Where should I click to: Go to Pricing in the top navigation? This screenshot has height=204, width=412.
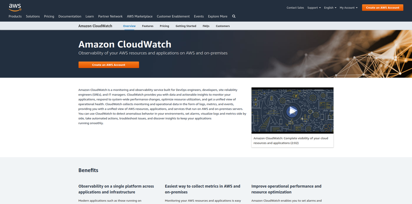pos(49,17)
